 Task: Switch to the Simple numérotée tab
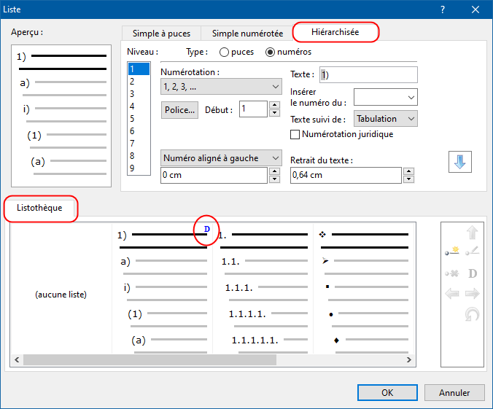coord(247,34)
